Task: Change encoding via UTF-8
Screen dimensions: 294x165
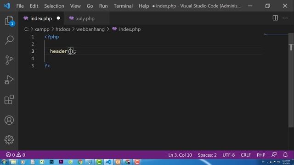Action: pos(228,155)
